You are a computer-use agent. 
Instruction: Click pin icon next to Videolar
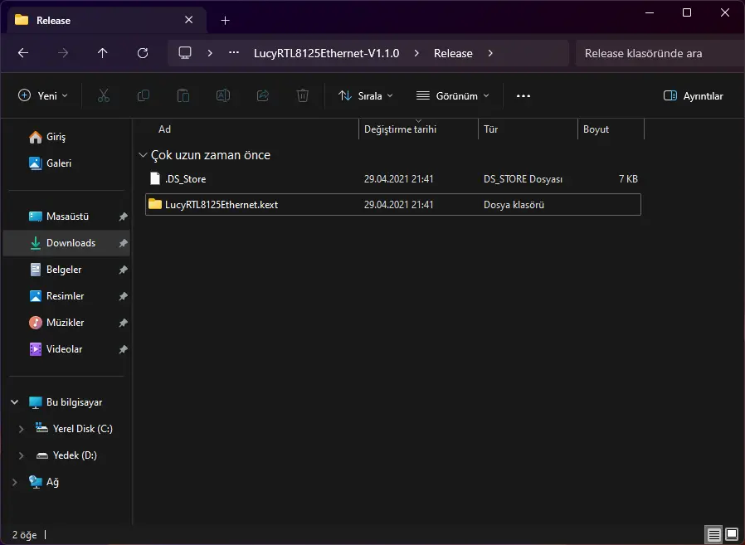coord(123,350)
